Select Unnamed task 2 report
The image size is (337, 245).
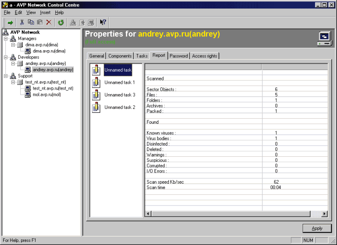(120, 107)
